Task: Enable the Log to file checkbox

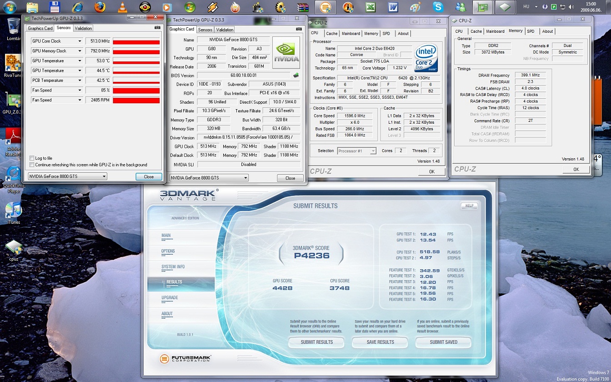Action: tap(32, 158)
